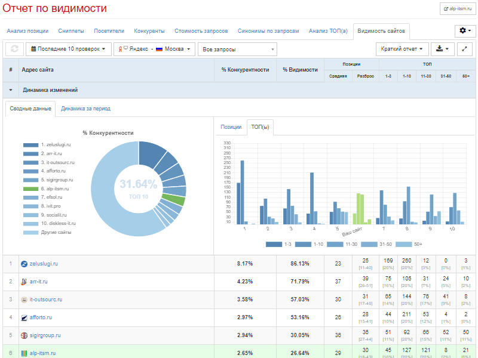Click the zeluslugi.ru donut legend swatch

31,145
